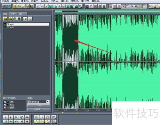The width and height of the screenshot is (160, 125).
Task: Zoom in horizontally with the plus magnifier
Action: coord(36,117)
